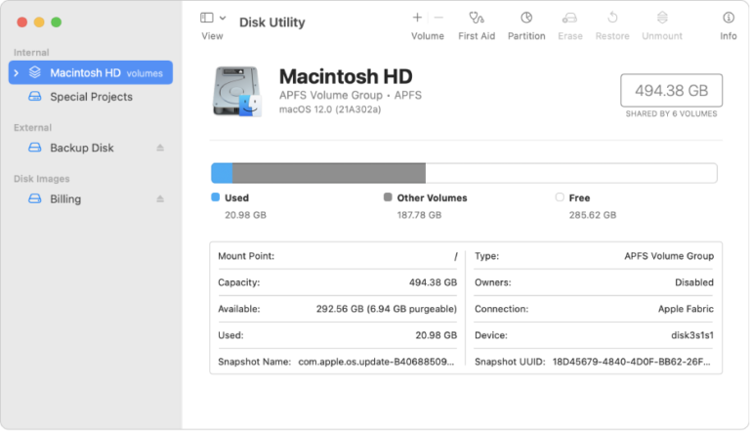Click the blue Used legend swatch
Screen dimensions: 750x432
(x=215, y=197)
